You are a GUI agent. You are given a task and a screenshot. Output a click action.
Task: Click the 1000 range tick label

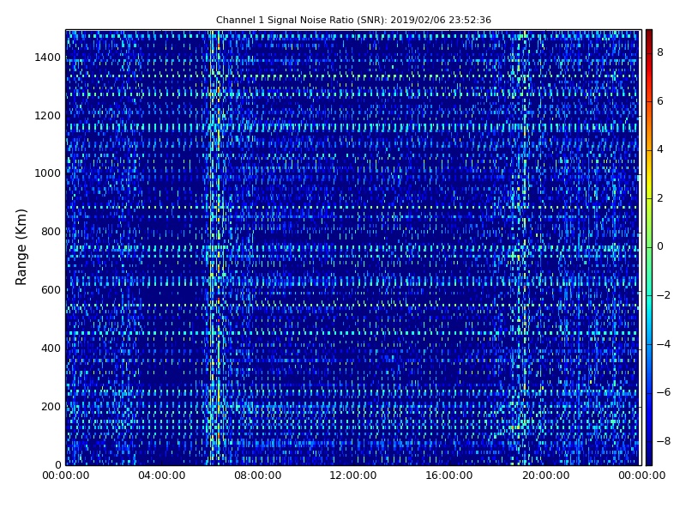[x=48, y=173]
